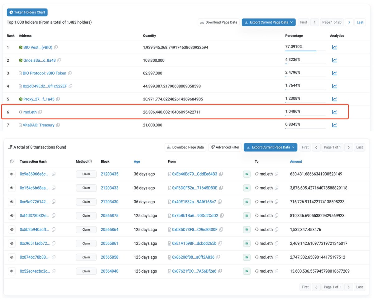
Task: Open the BIO Vest...(vBIO) holder link
Action: [38, 47]
